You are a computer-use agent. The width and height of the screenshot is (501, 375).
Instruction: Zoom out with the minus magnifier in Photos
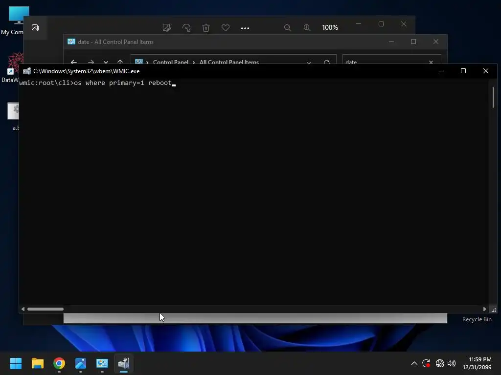pyautogui.click(x=287, y=28)
